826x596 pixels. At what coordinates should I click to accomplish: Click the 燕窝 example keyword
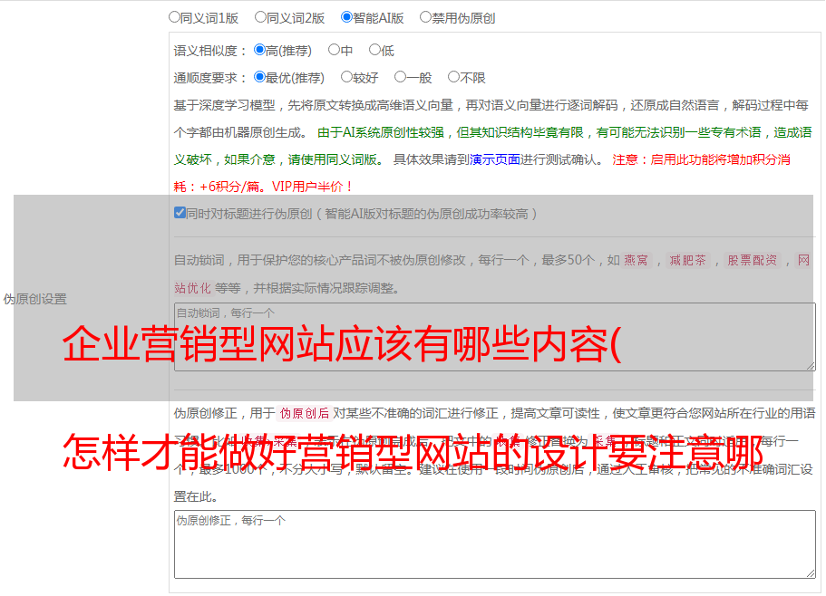637,260
